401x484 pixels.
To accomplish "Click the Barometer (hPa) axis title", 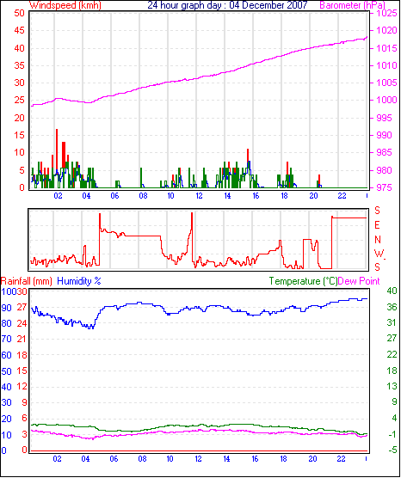I will tap(352, 5).
